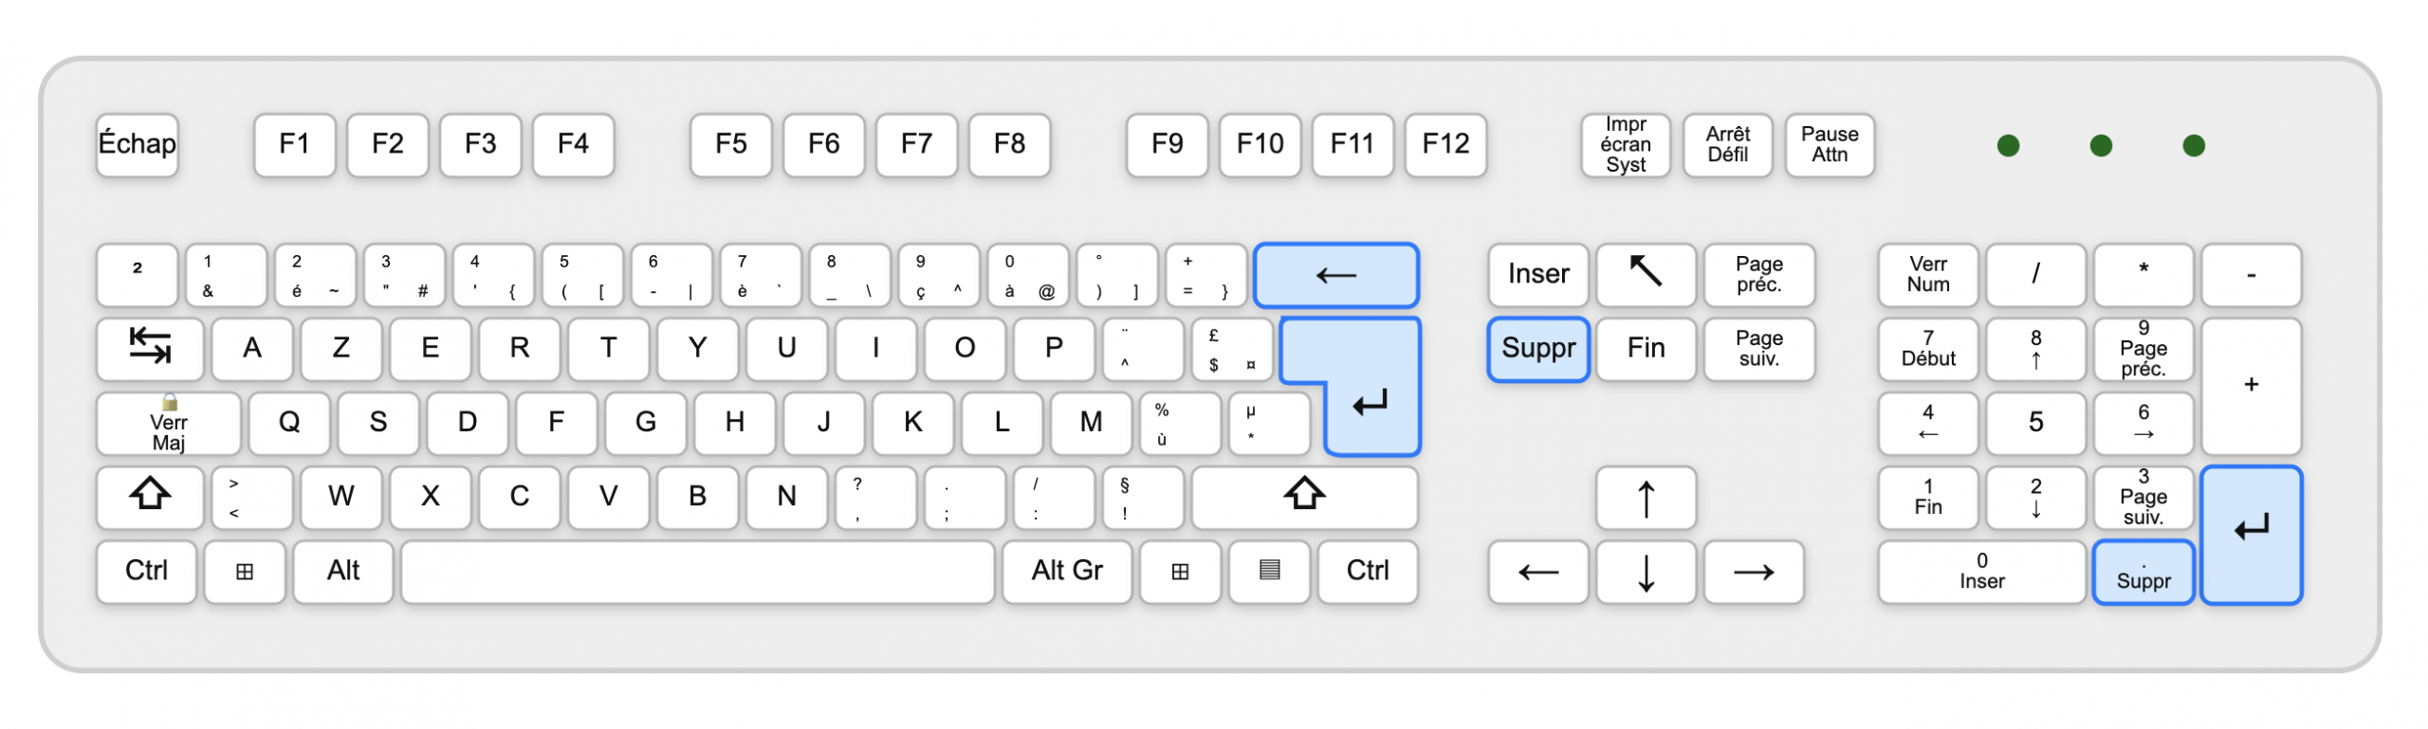Click the Alt Gr key
The height and width of the screenshot is (729, 2428).
point(1067,572)
